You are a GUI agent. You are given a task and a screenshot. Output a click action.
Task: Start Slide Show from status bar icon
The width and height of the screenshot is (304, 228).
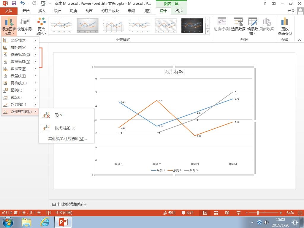pyautogui.click(x=238, y=213)
